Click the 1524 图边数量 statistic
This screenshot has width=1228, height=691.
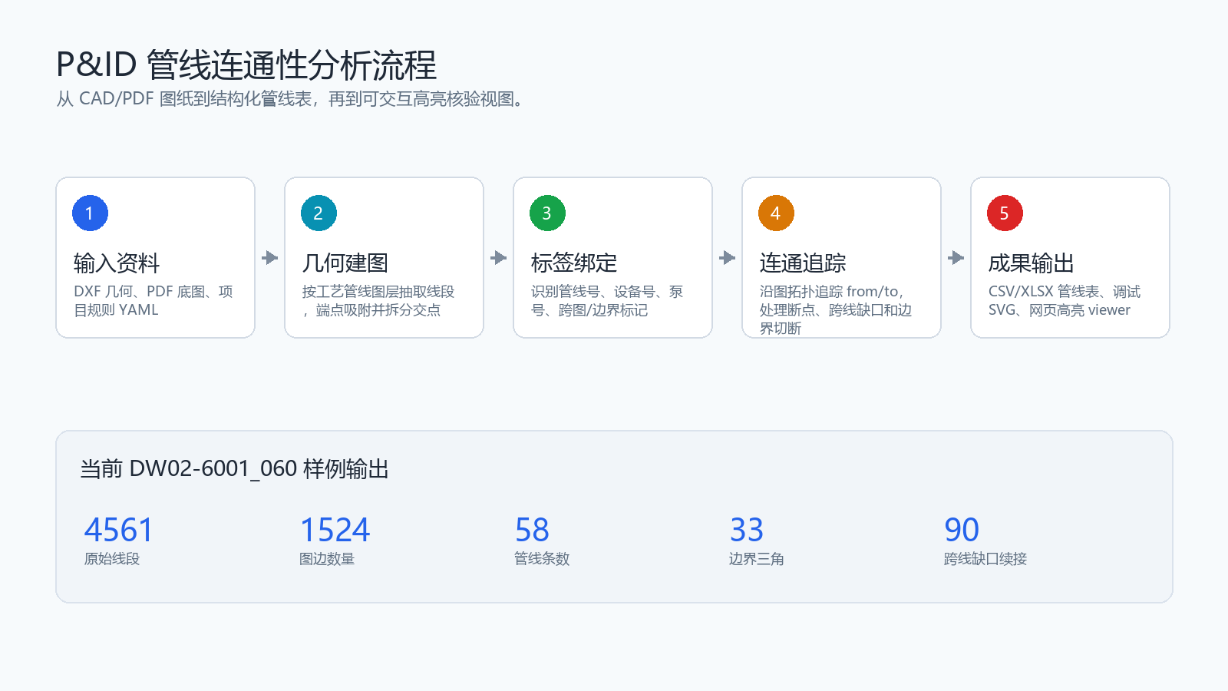click(x=335, y=541)
